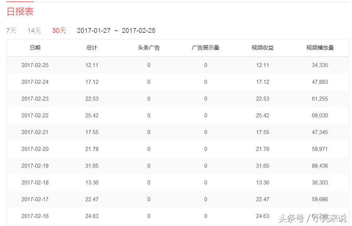Viewport: 352px width, 226px height.
Task: Open the date range 2017-01-27 ~ 2017-02-25
Action: tap(116, 31)
